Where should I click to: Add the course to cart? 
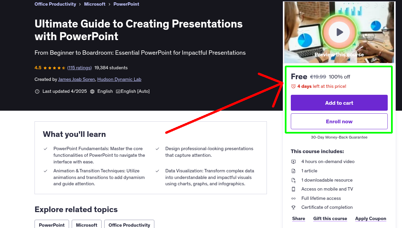[x=339, y=103]
